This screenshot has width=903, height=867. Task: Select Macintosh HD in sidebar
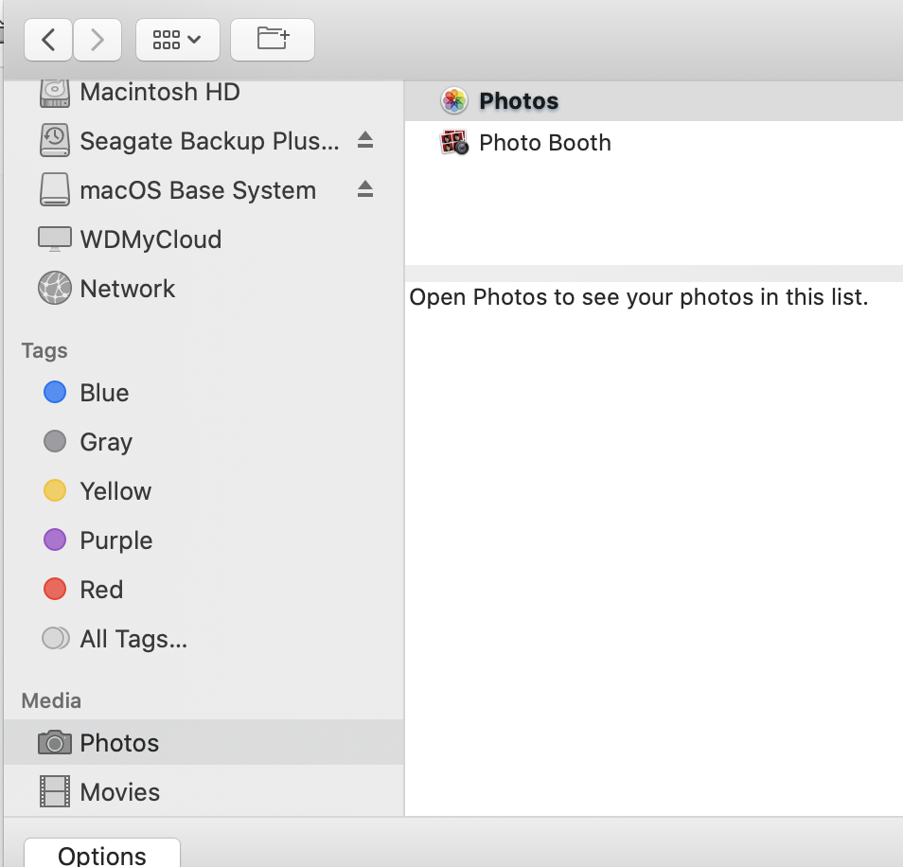point(204,92)
